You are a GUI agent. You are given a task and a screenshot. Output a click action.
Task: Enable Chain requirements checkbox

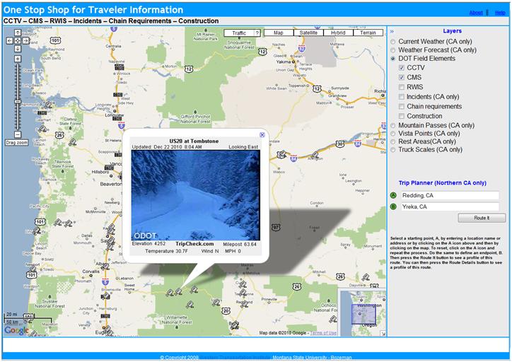(x=402, y=107)
